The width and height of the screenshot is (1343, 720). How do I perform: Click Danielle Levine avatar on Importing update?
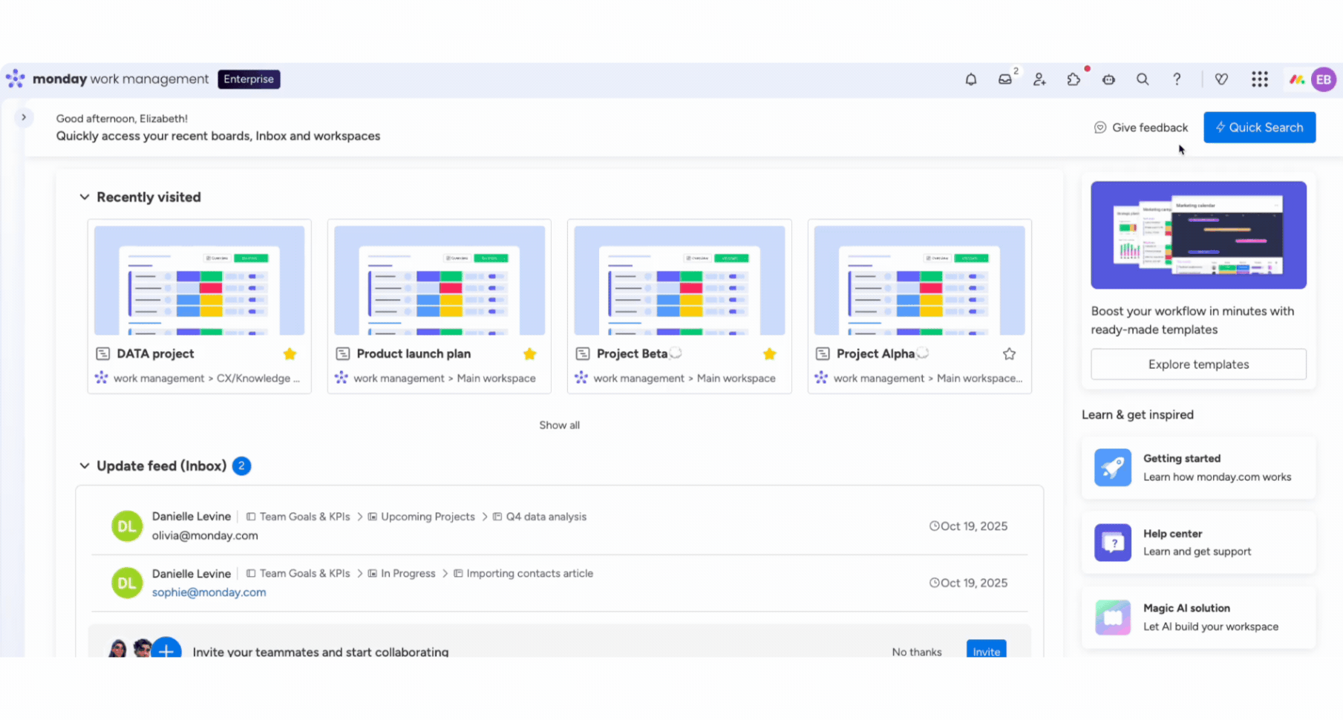pyautogui.click(x=127, y=583)
